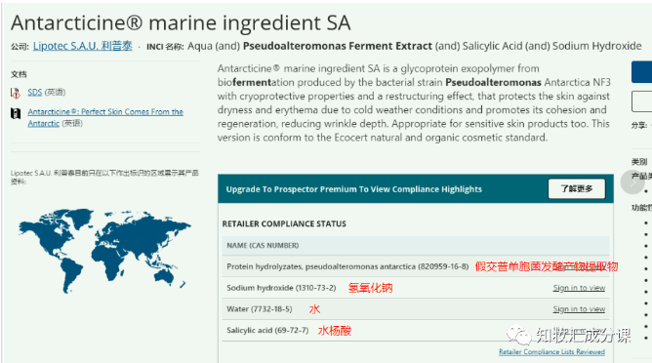Viewport: 652px width, 363px height.
Task: Click the WeChat logo watermark
Action: click(x=518, y=335)
